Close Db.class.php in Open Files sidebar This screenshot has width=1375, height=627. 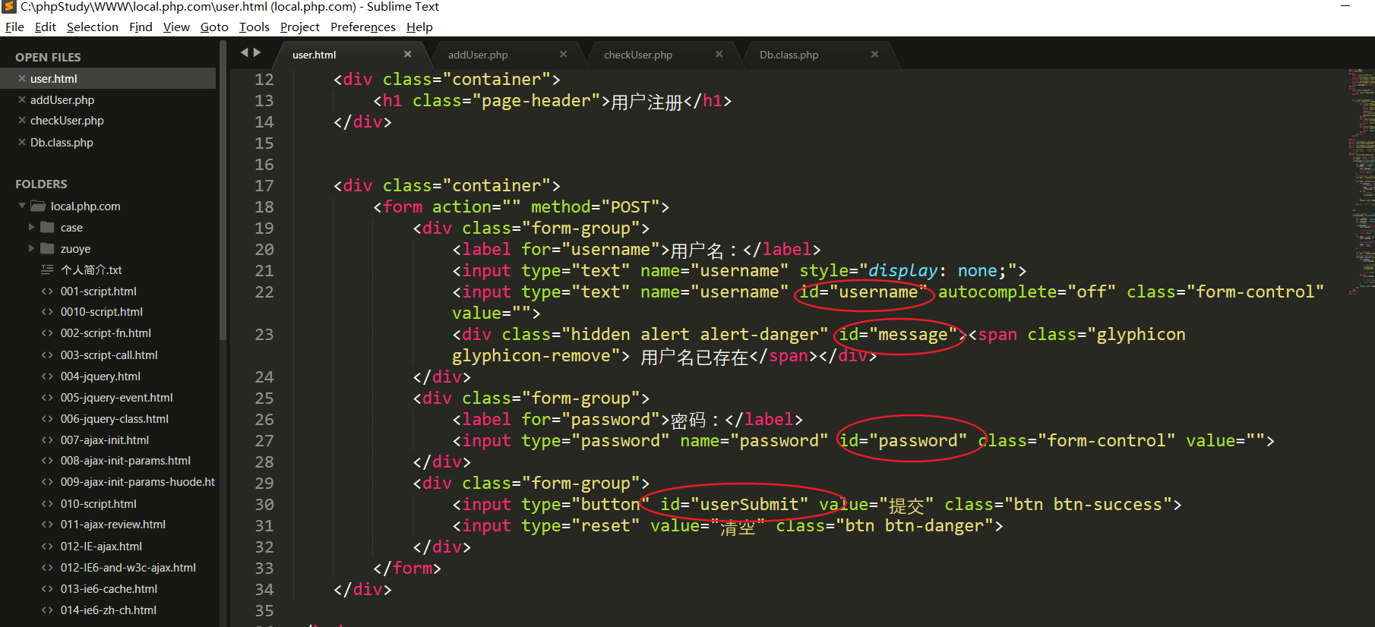[22, 143]
